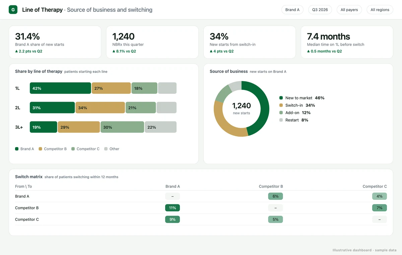Open the All regions filter
The width and height of the screenshot is (402, 255).
[380, 10]
